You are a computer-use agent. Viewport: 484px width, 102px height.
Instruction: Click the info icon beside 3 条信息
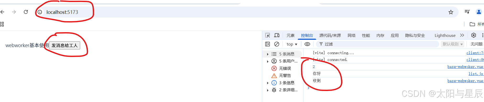(x=274, y=83)
